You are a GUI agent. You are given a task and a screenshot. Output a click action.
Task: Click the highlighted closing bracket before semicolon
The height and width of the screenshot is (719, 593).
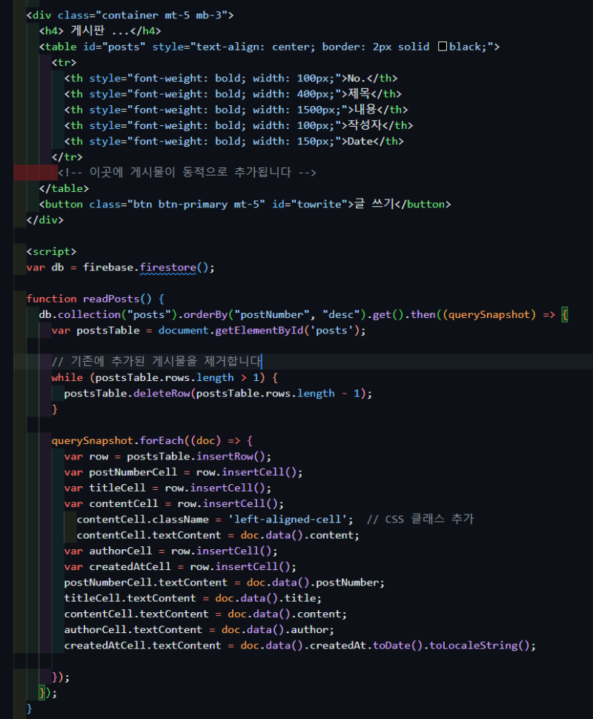(42, 692)
